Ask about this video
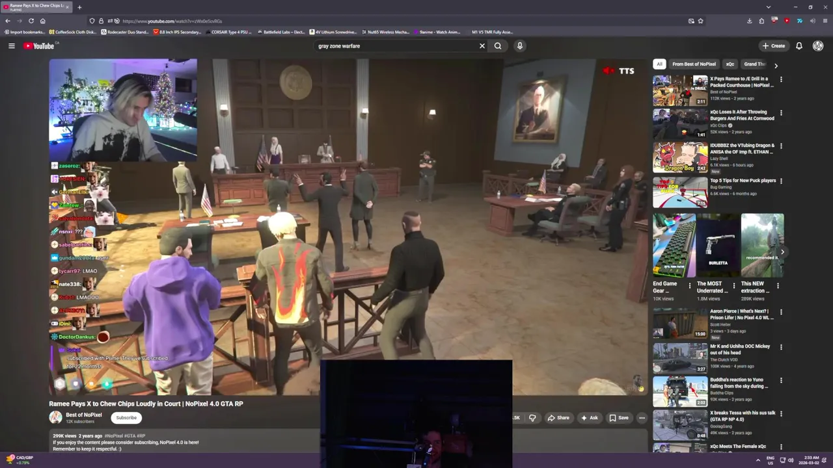Viewport: 833px width, 468px height. click(590, 418)
